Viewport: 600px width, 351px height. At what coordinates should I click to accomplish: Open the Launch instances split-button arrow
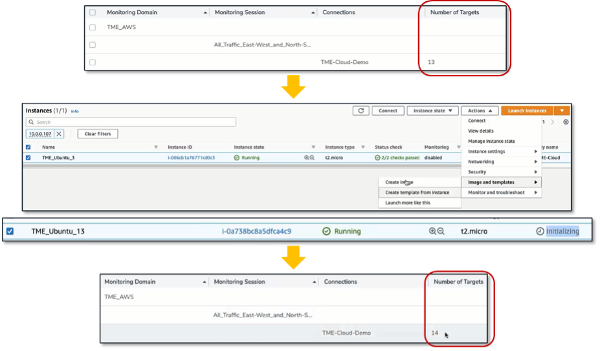[562, 111]
